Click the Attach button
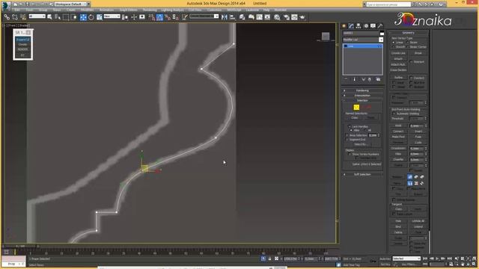The image size is (479, 269). coord(398,59)
